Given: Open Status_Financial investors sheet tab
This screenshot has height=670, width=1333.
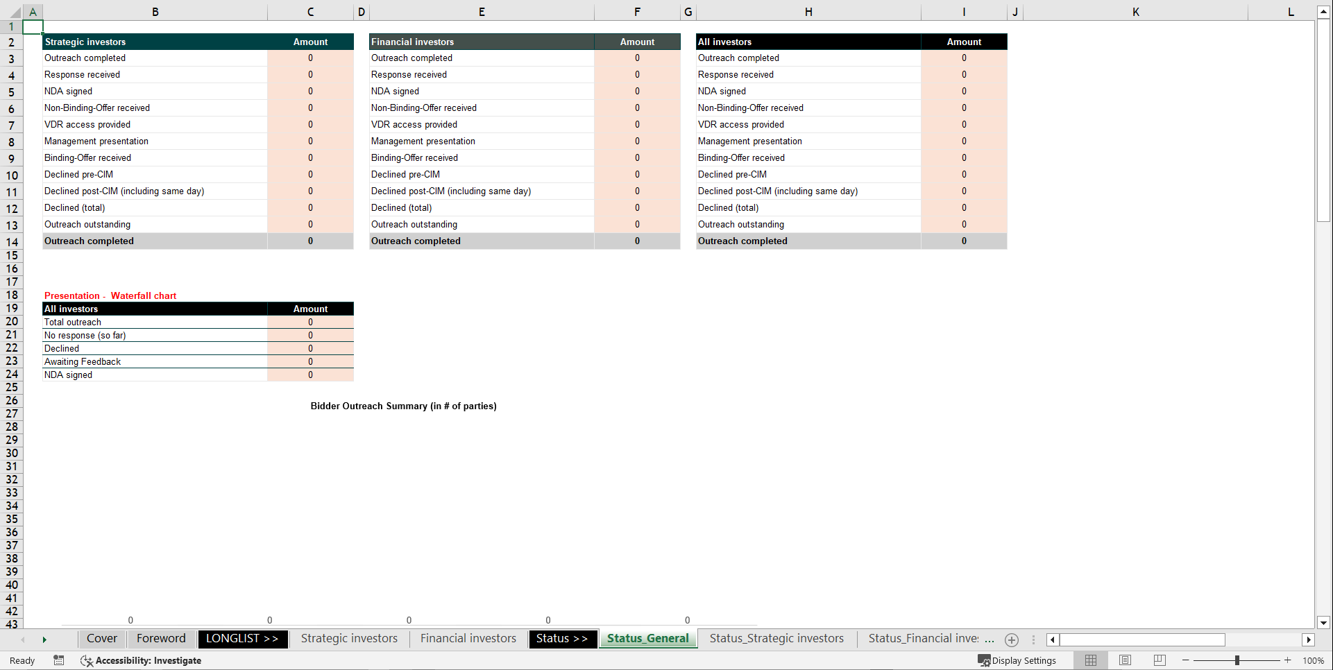Looking at the screenshot, I should pos(924,639).
